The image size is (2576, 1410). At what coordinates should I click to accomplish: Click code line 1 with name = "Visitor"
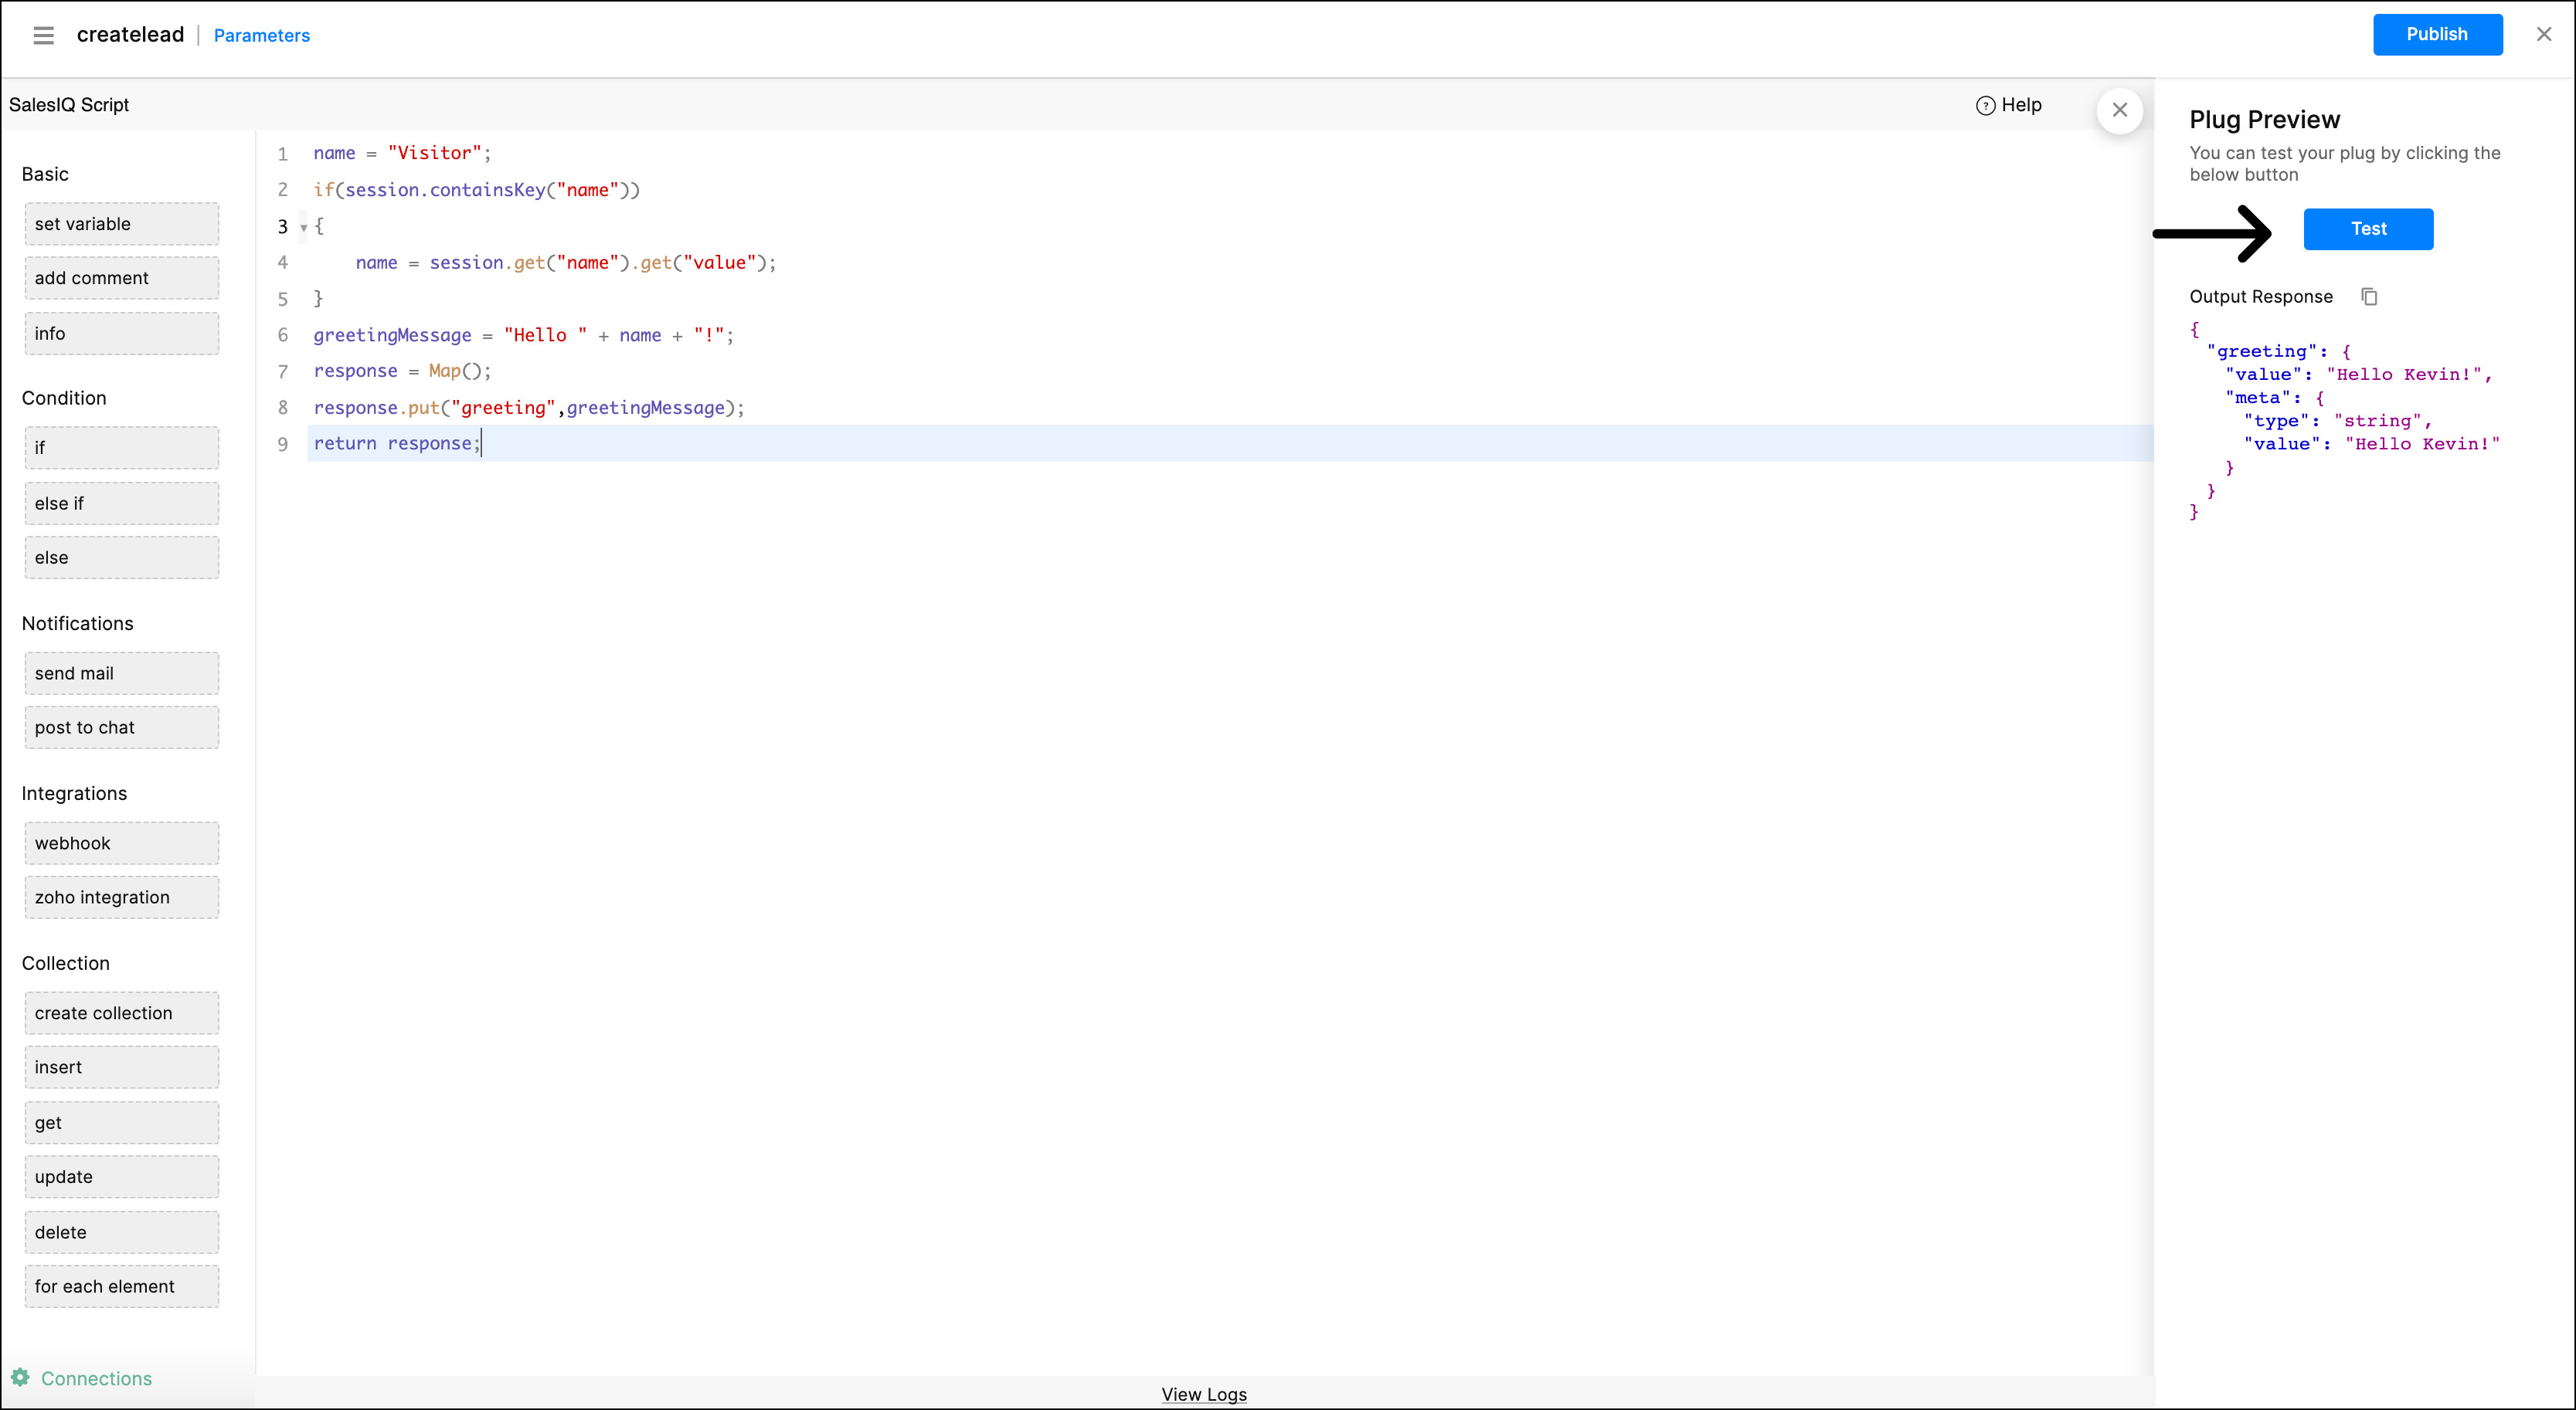click(x=402, y=153)
